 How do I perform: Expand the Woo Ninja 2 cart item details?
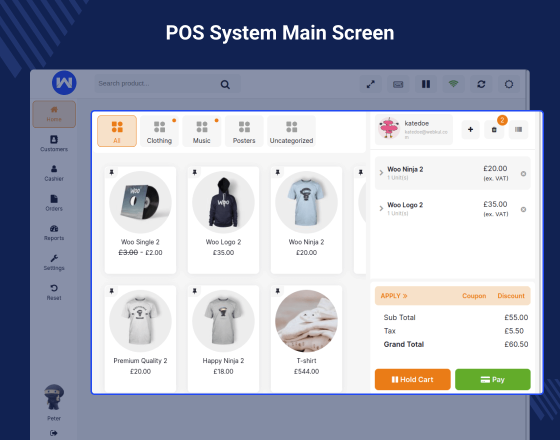click(x=381, y=173)
